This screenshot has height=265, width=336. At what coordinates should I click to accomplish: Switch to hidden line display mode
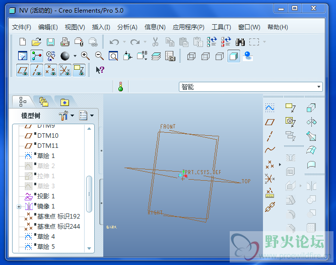(206, 56)
